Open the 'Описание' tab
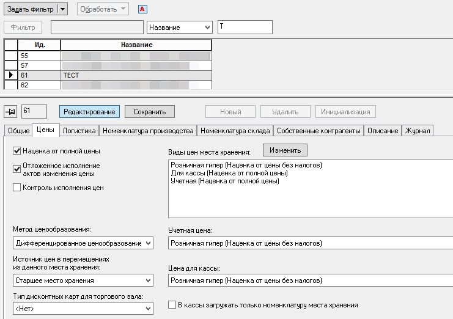Screen dimensions: 453x319 (x=383, y=131)
